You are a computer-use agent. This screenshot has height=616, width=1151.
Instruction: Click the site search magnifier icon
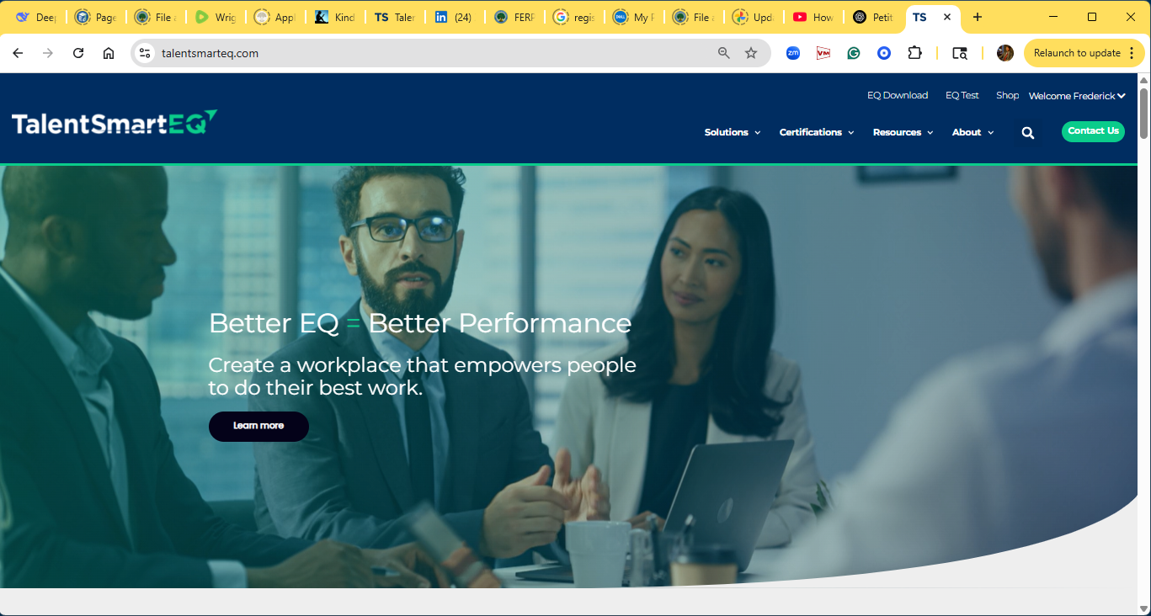(x=1028, y=133)
